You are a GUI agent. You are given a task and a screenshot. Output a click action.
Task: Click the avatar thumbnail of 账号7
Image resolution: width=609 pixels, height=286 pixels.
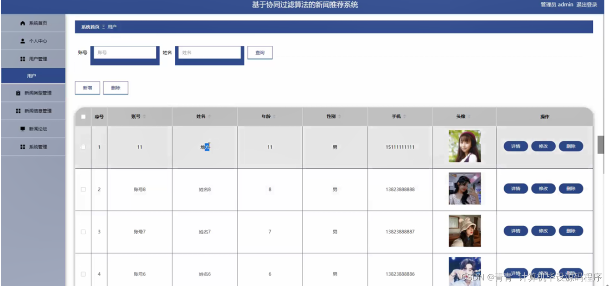[465, 231]
